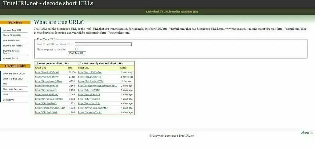The width and height of the screenshot is (315, 148).
Task: Select the hits value 26204
Action: tap(72, 72)
